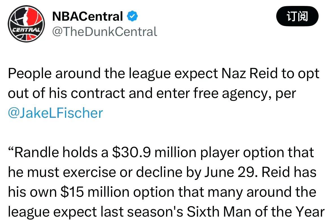
Task: Select the "many around the" words
Action: [262, 192]
